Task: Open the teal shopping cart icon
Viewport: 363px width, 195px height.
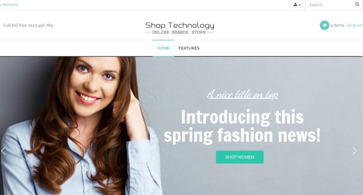Action: [324, 25]
